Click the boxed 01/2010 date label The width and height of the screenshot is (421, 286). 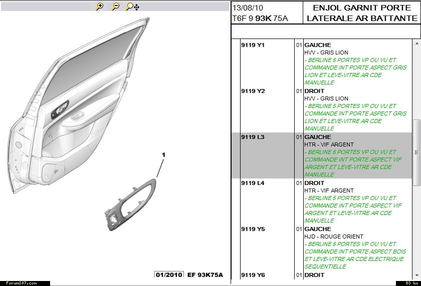(168, 274)
